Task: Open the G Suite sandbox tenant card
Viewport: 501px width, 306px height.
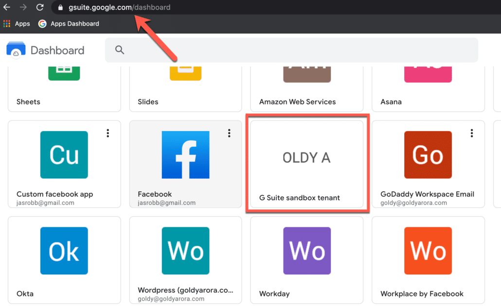Action: (307, 164)
